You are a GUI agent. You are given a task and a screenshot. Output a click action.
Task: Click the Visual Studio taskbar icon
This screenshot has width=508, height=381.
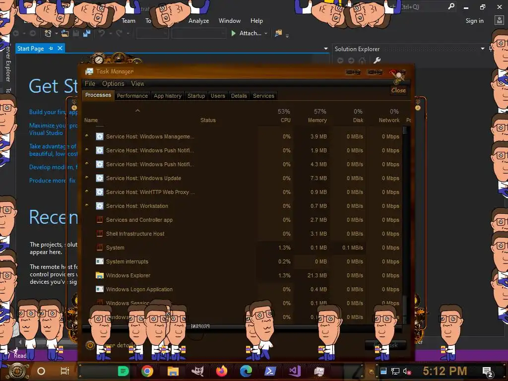click(295, 371)
